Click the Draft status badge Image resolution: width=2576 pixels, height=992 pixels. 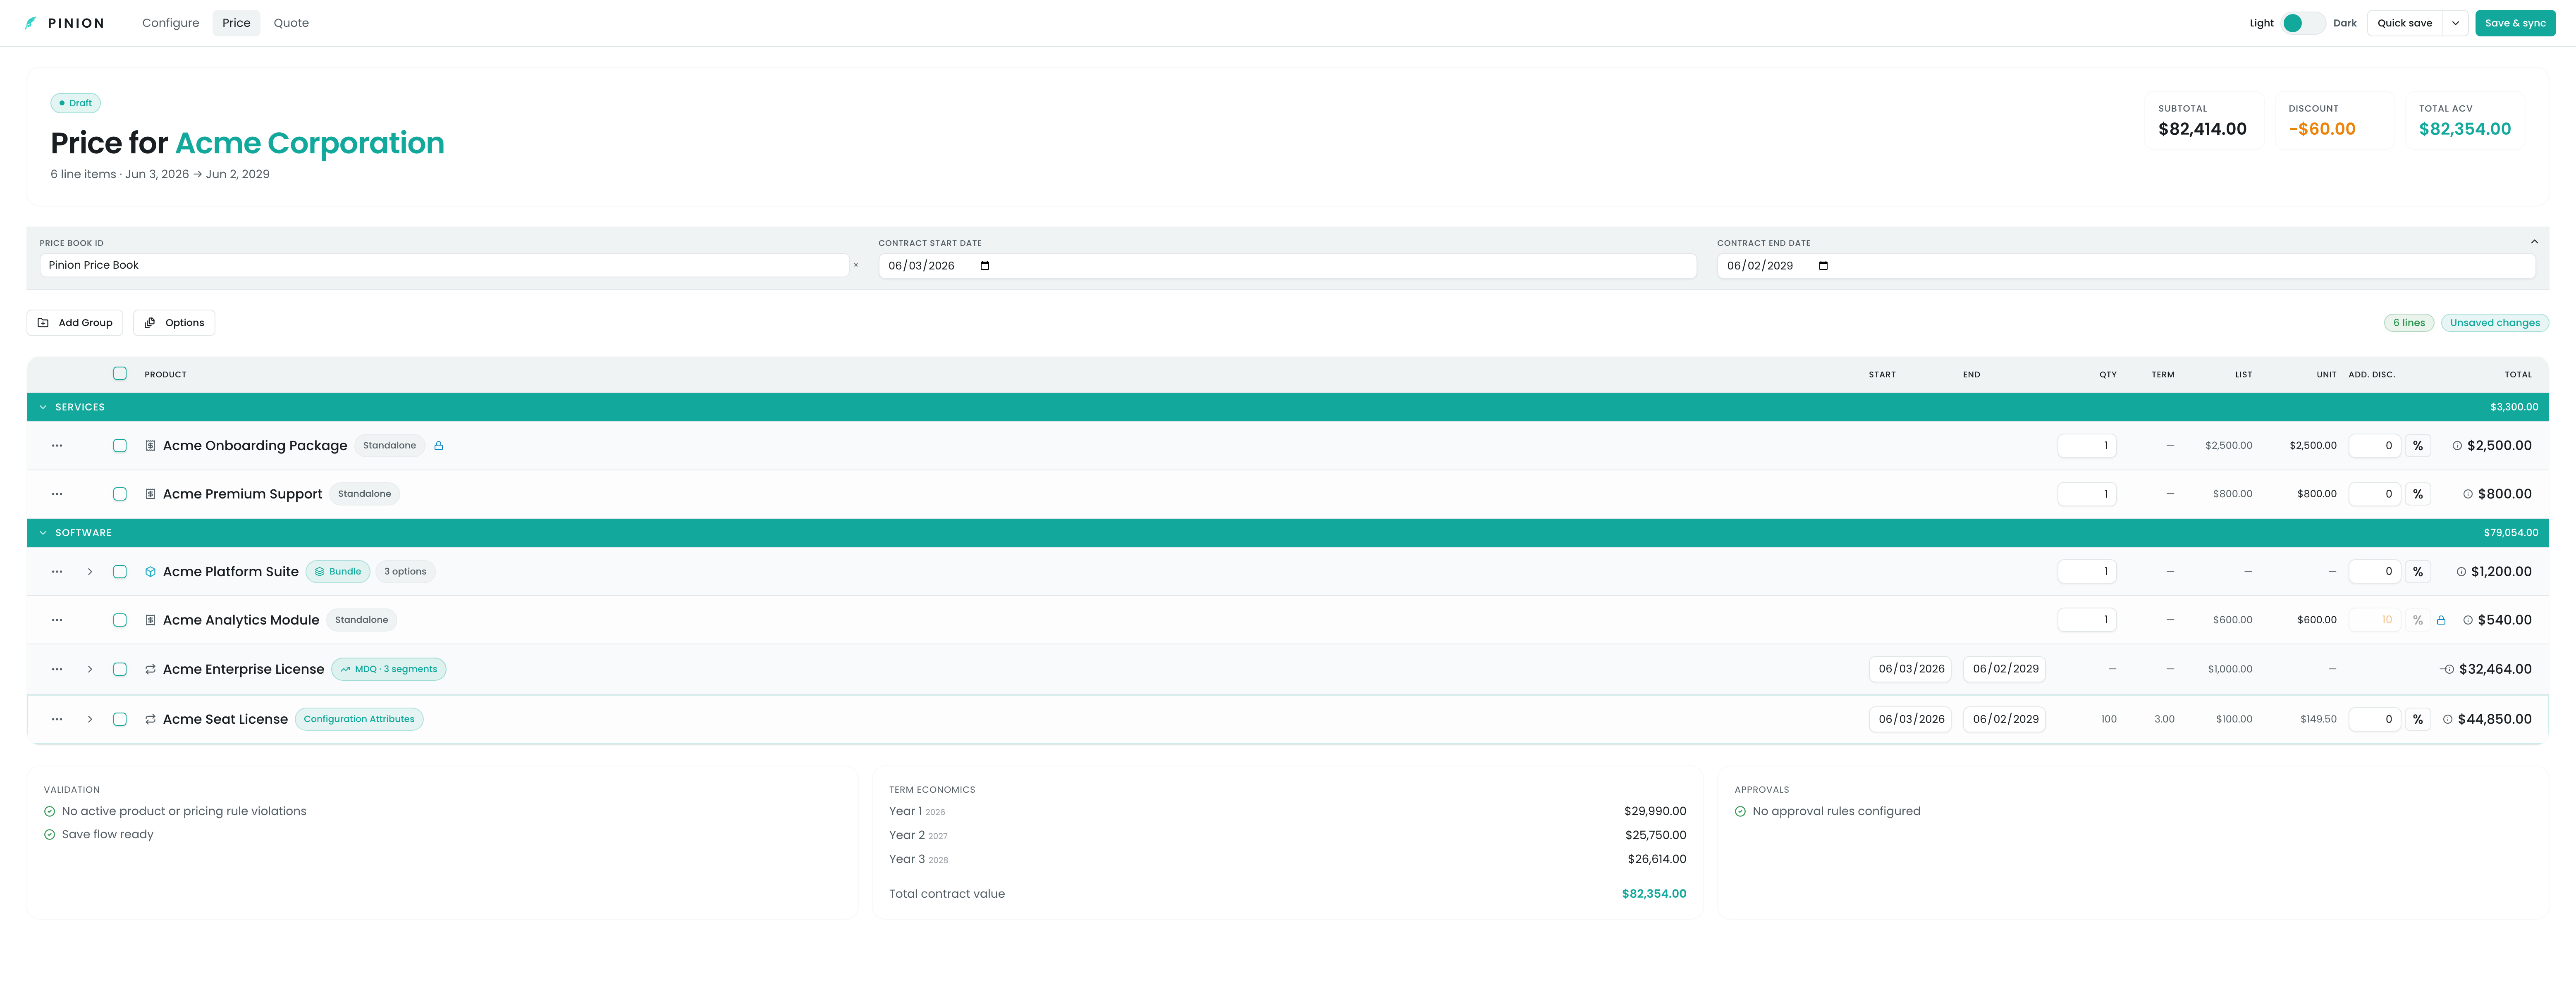tap(76, 103)
